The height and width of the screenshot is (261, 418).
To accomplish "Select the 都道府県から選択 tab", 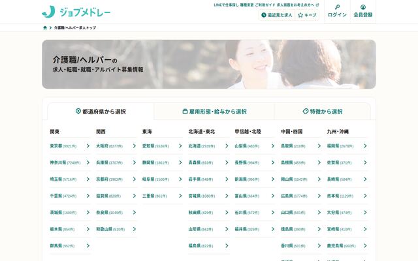I will point(101,112).
